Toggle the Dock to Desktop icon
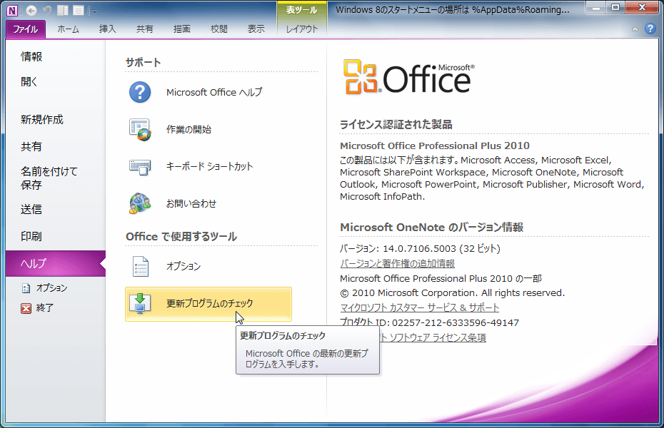 pos(63,10)
